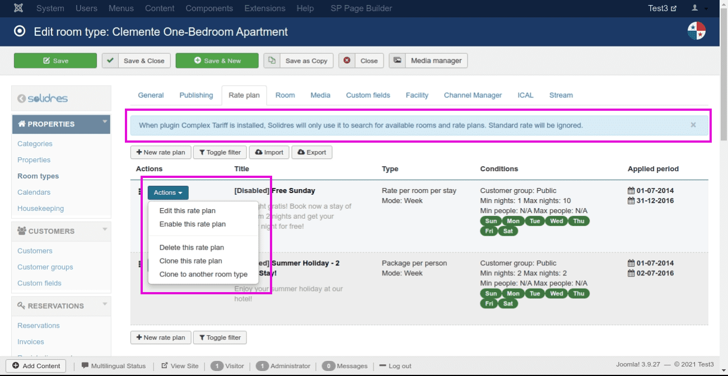Click the Joomla logo icon
The width and height of the screenshot is (728, 376).
click(x=19, y=8)
